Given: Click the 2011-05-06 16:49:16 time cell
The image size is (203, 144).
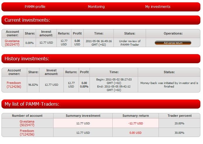Looking at the screenshot, I should click(99, 43).
